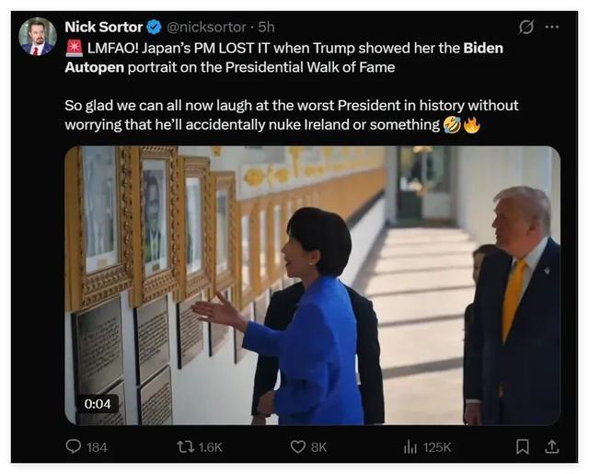The image size is (589, 474).
Task: Repost the tweet with retweet icon
Action: 185,446
